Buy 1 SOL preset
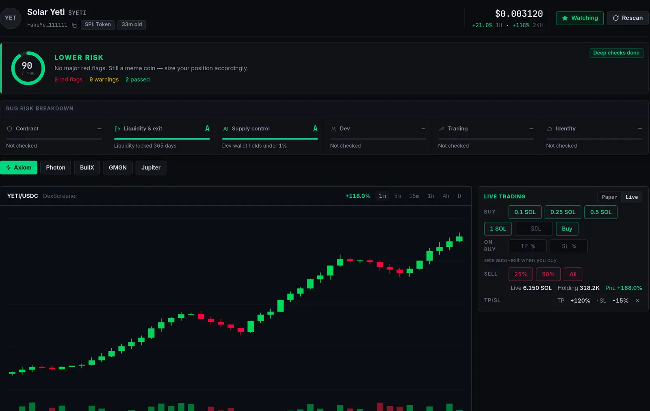 (498, 229)
